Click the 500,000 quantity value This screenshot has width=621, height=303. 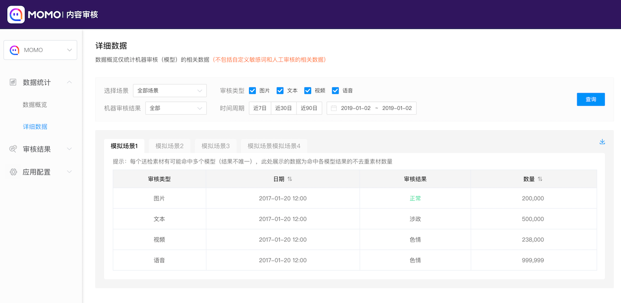pyautogui.click(x=533, y=219)
